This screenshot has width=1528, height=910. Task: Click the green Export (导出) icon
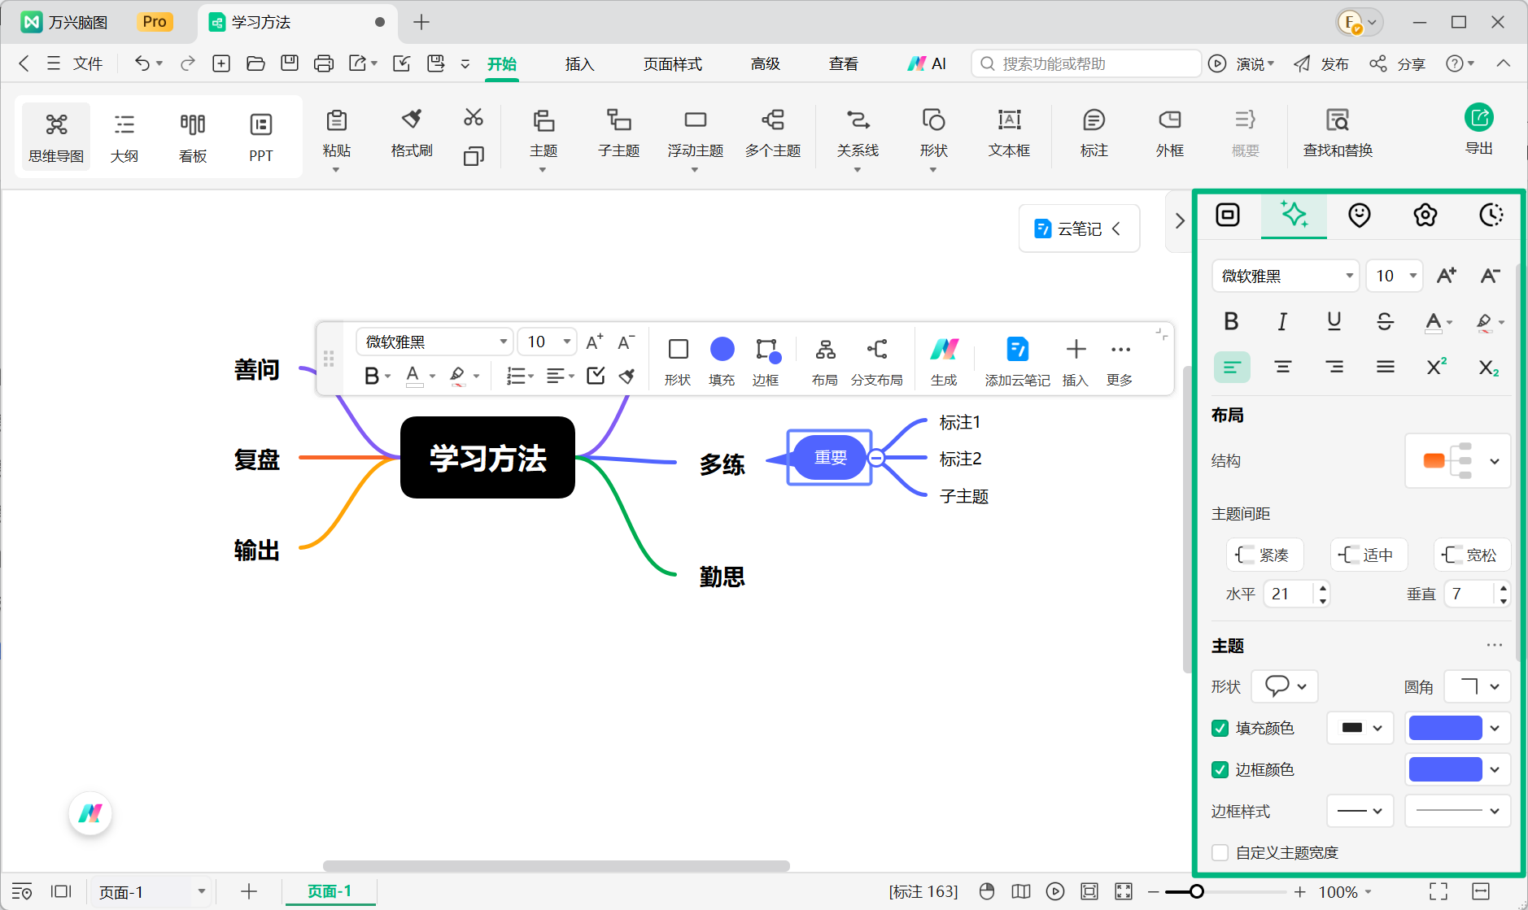1478,118
